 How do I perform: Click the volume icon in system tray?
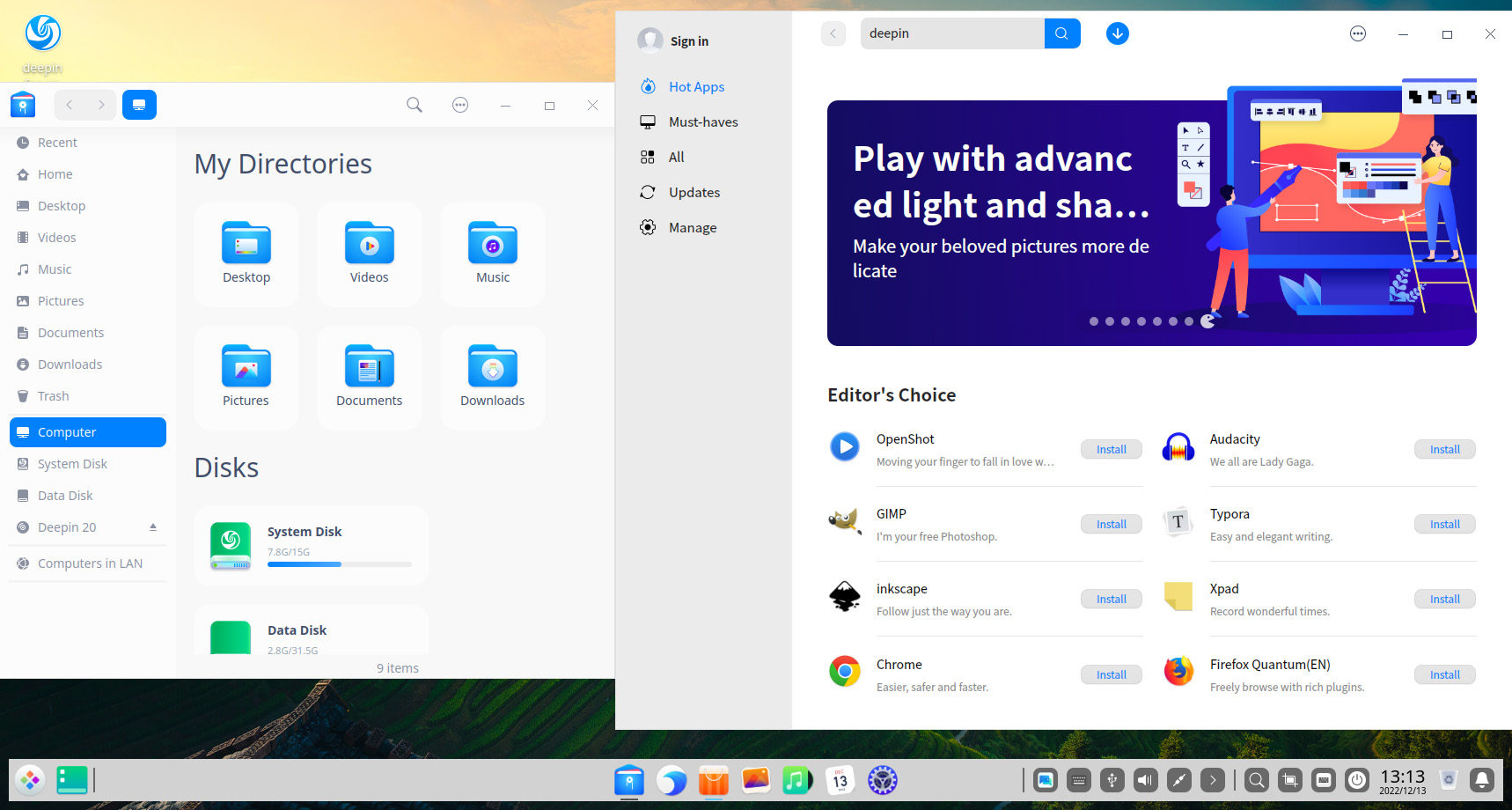[x=1146, y=780]
